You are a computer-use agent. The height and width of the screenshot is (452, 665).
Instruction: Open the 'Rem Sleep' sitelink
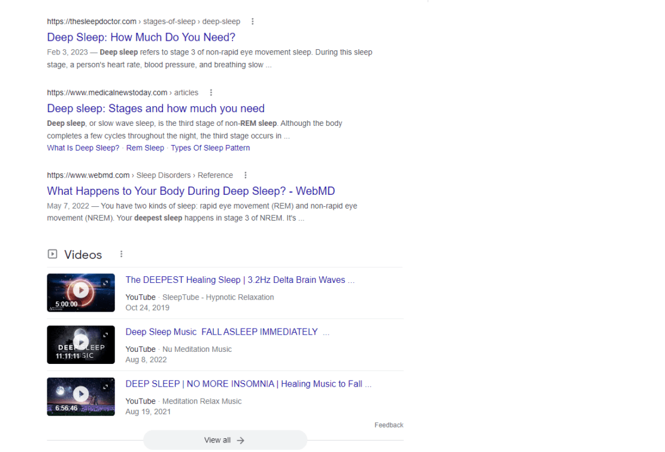(x=145, y=147)
